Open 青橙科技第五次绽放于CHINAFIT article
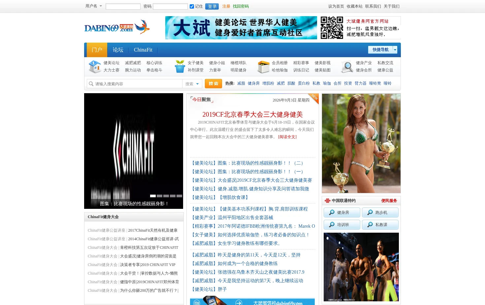This screenshot has width=485, height=305. point(149,248)
